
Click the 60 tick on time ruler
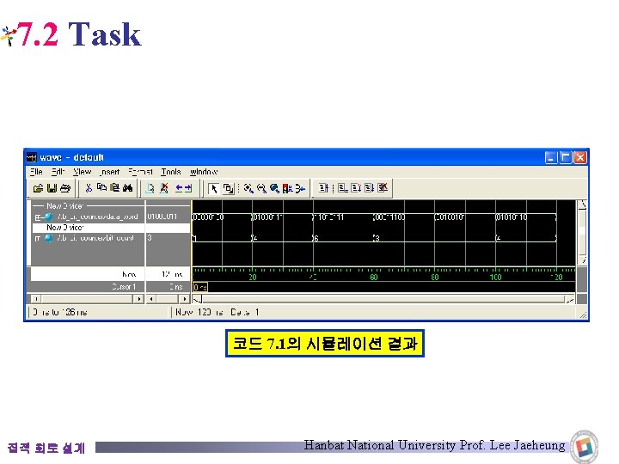(374, 278)
